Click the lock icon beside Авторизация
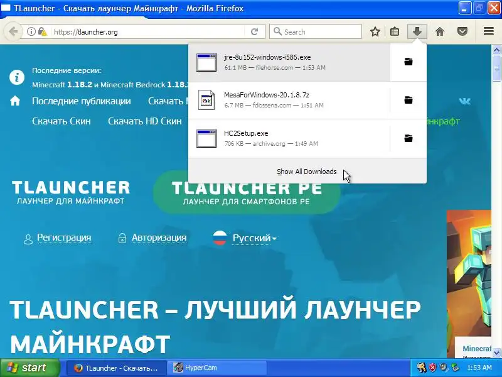 [122, 238]
